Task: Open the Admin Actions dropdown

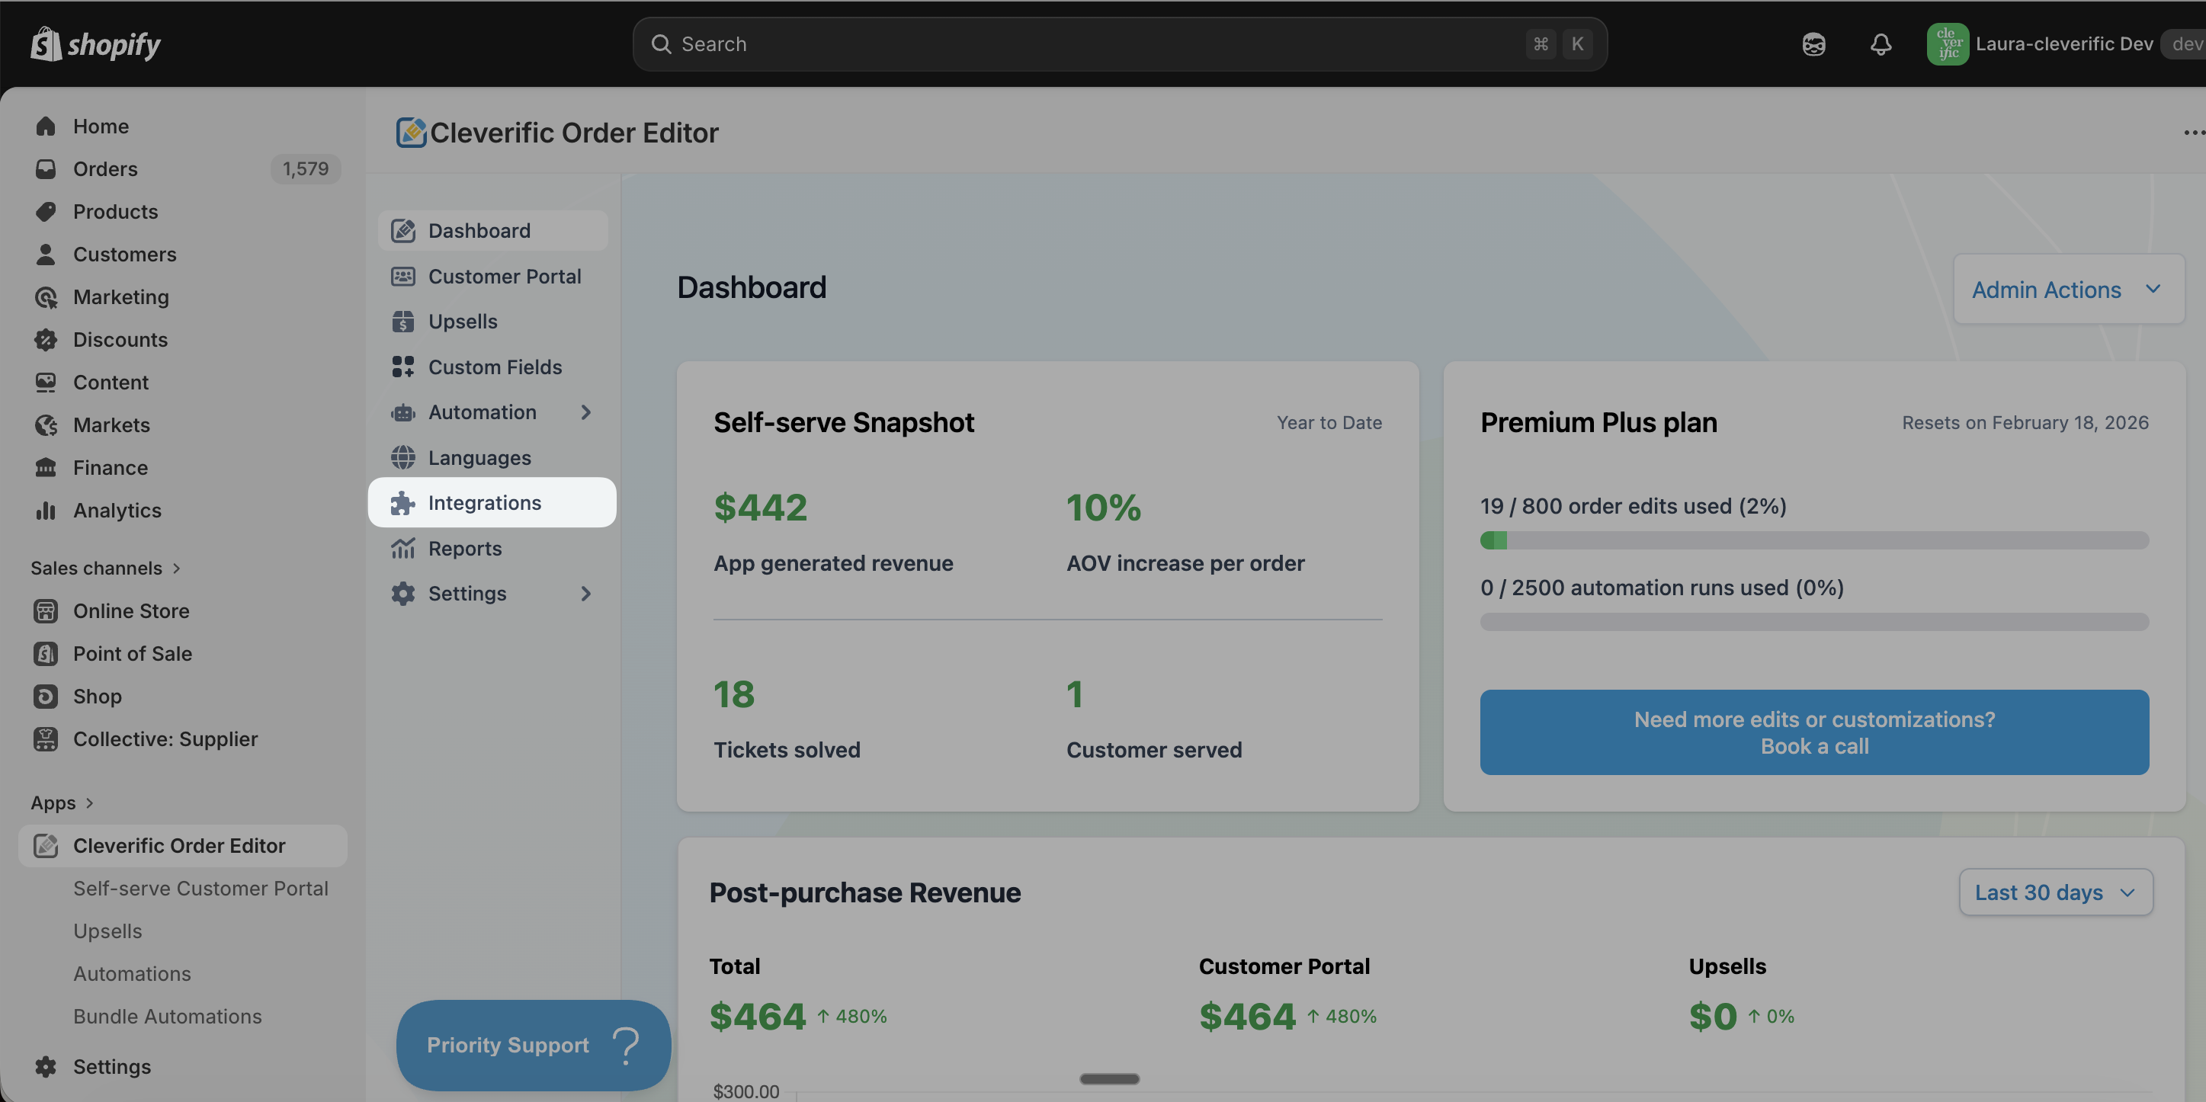Action: coord(2067,290)
